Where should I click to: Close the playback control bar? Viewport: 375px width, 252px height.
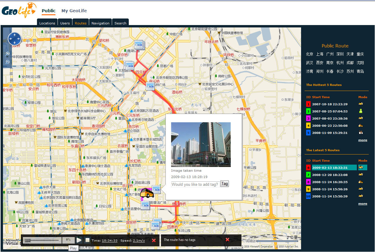[154, 240]
